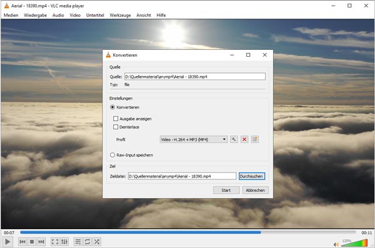375x248 pixels.
Task: Open the Hilfe menu
Action: click(161, 15)
